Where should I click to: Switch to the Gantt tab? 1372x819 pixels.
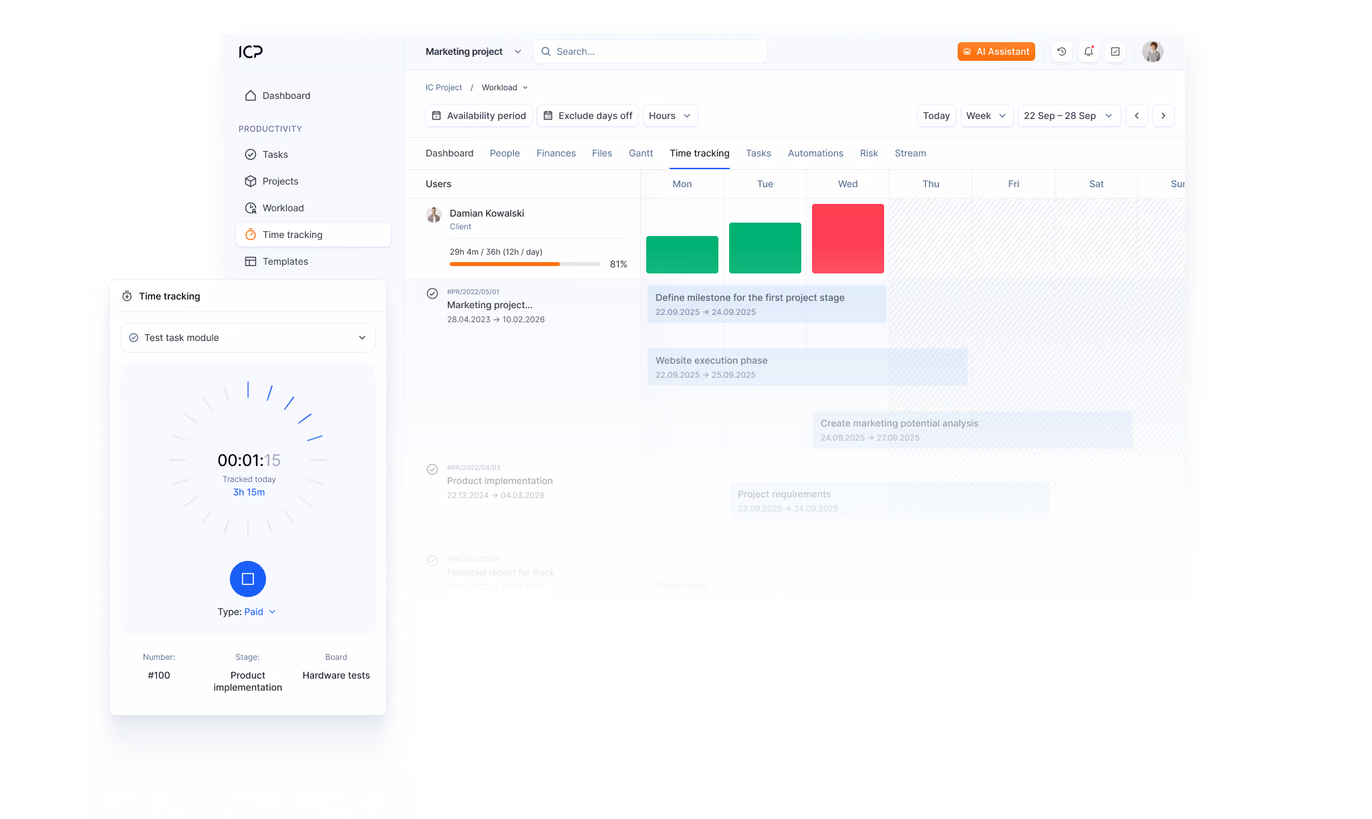click(640, 153)
